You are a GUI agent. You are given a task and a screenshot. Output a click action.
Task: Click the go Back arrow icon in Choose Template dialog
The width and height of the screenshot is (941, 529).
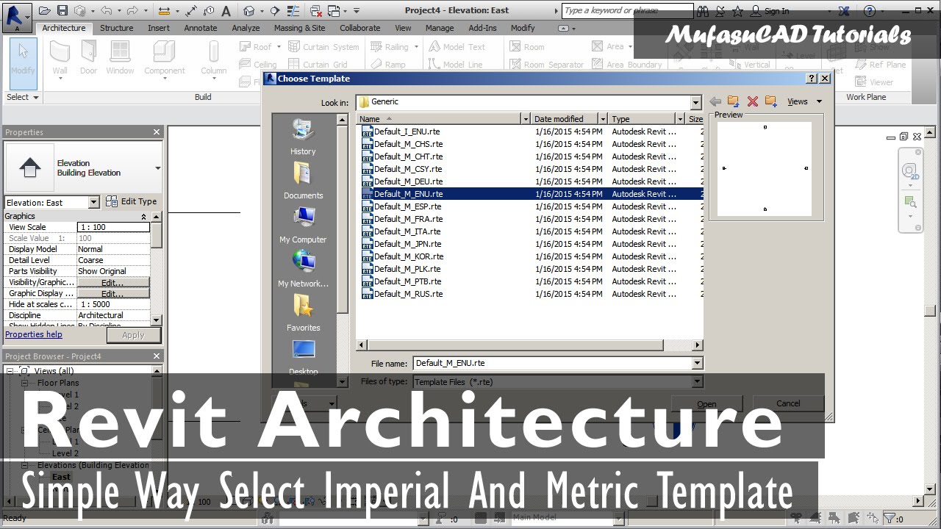[715, 101]
